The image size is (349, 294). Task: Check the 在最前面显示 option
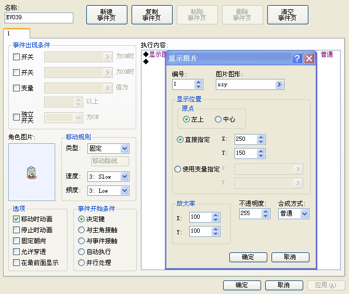pos(16,262)
